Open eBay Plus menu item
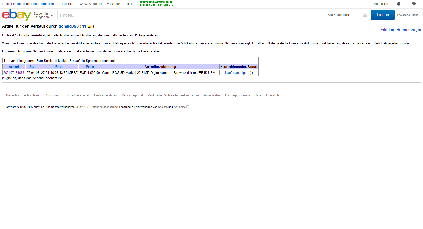This screenshot has width=423, height=229. [67, 4]
